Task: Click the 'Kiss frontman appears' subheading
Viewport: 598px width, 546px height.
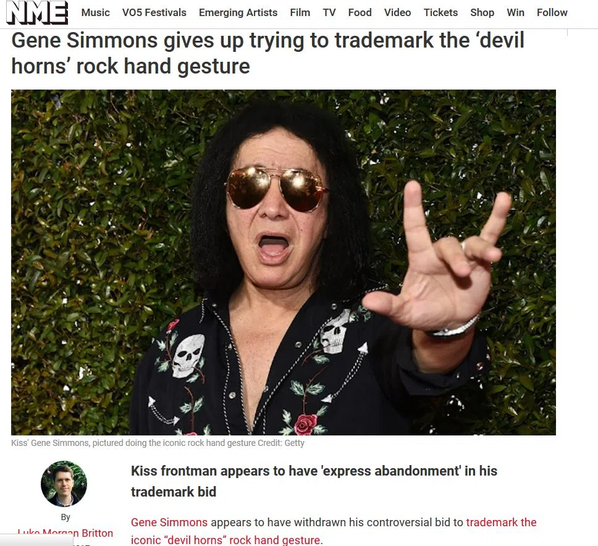Action: pos(314,481)
